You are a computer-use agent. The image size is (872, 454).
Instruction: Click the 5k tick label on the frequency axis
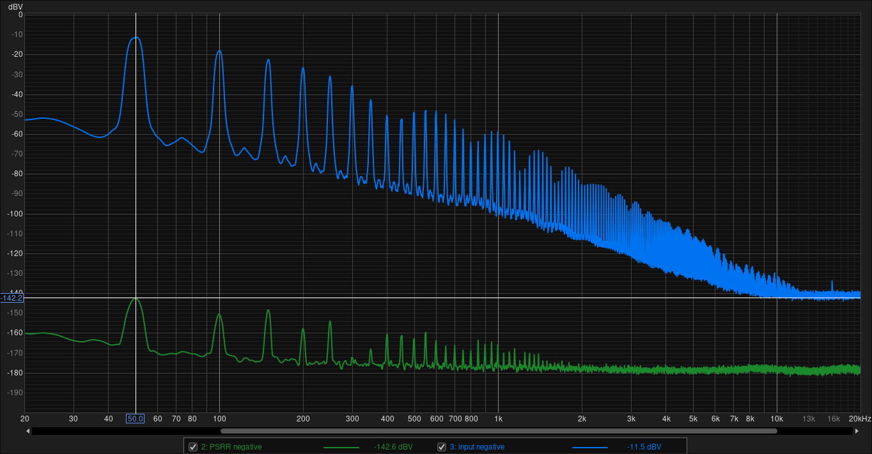[x=693, y=419]
